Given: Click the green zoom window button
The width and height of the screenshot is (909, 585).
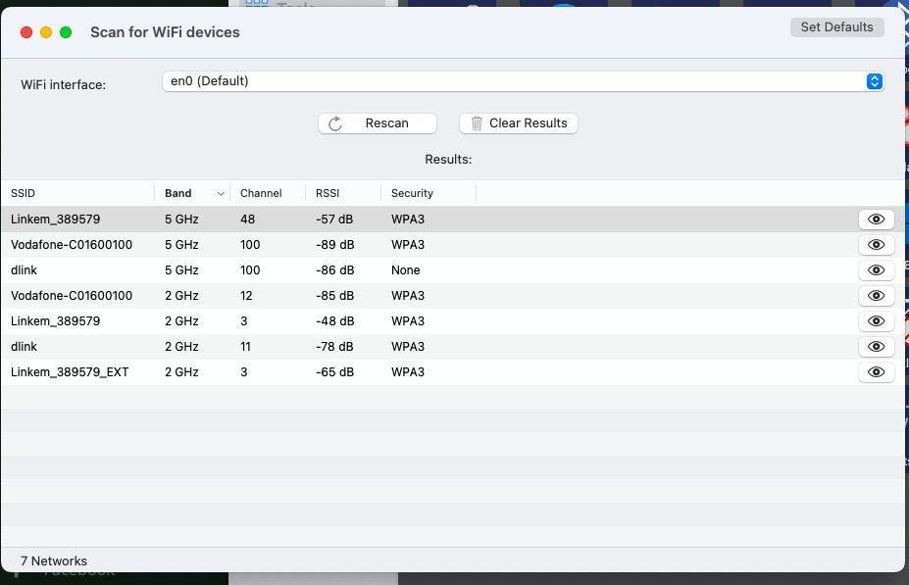Looking at the screenshot, I should tap(66, 32).
